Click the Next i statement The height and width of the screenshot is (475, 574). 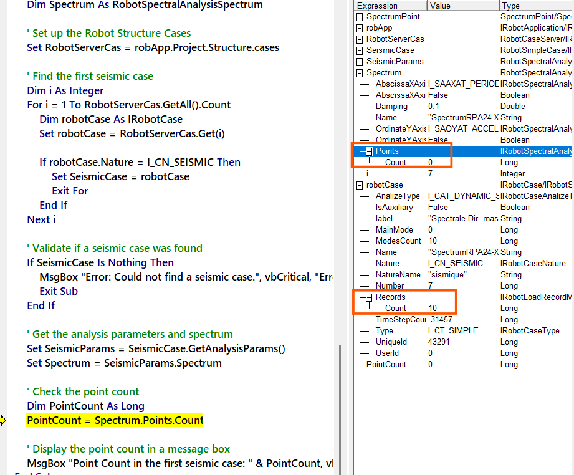tap(41, 220)
